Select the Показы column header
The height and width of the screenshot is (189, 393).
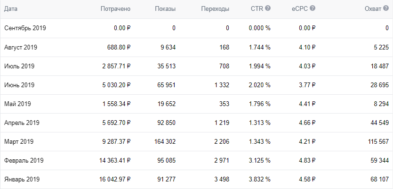click(x=165, y=9)
